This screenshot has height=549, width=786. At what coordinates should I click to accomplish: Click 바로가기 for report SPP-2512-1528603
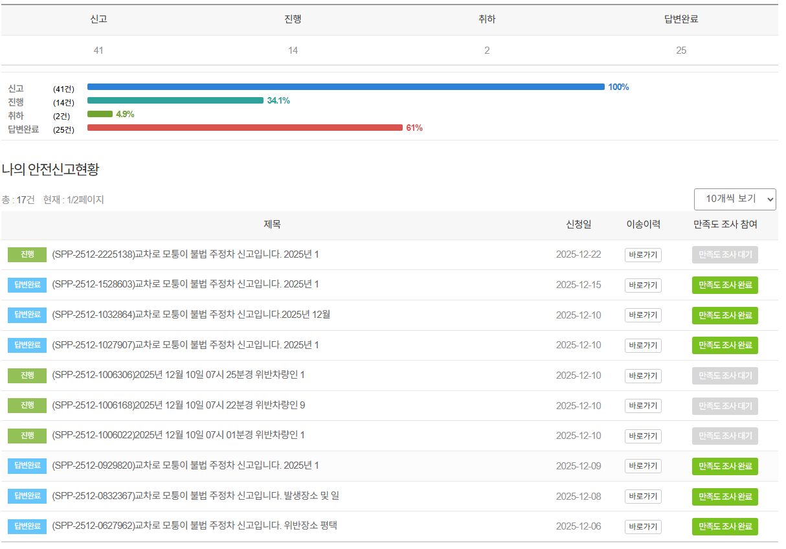point(642,286)
